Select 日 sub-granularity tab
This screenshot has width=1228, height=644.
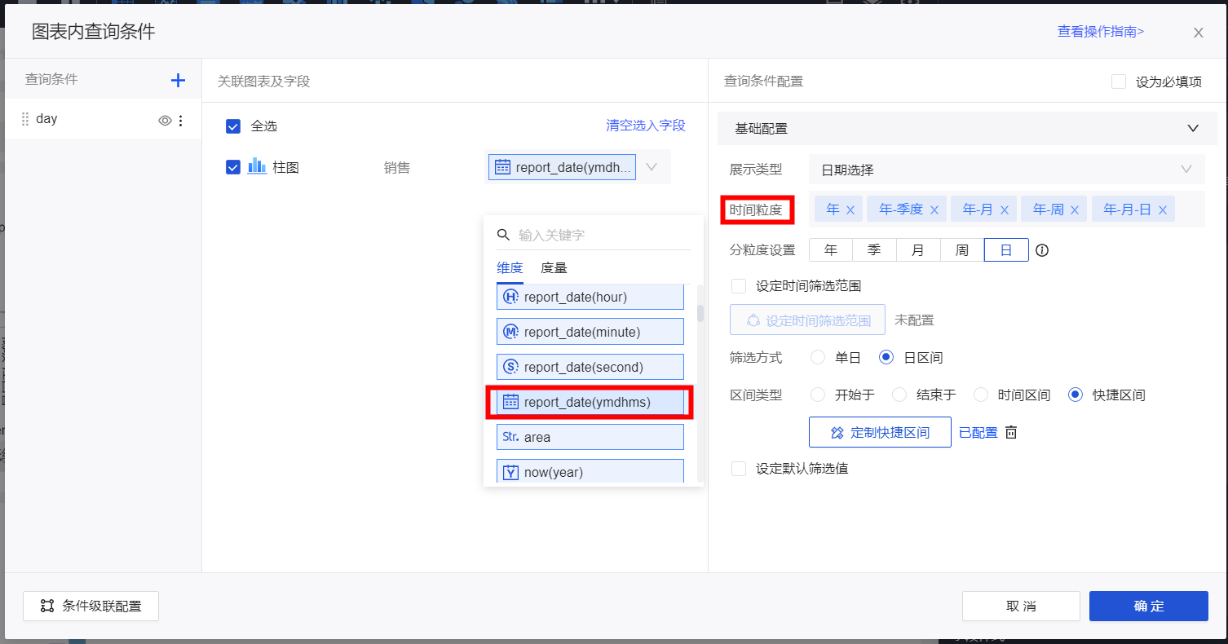(x=1006, y=249)
